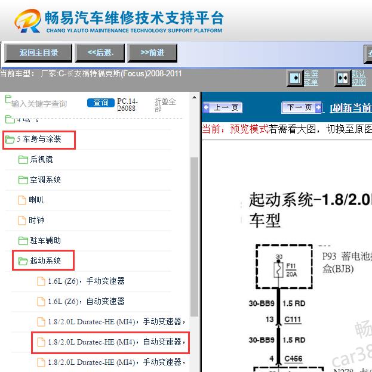Collapse the 起动系统 folder icon

(23, 261)
